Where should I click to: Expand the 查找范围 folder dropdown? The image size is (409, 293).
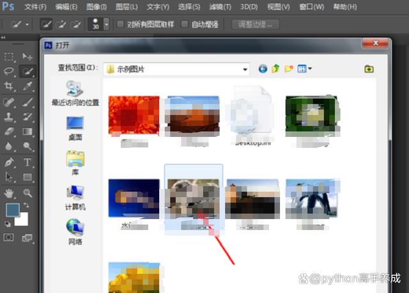(x=245, y=69)
